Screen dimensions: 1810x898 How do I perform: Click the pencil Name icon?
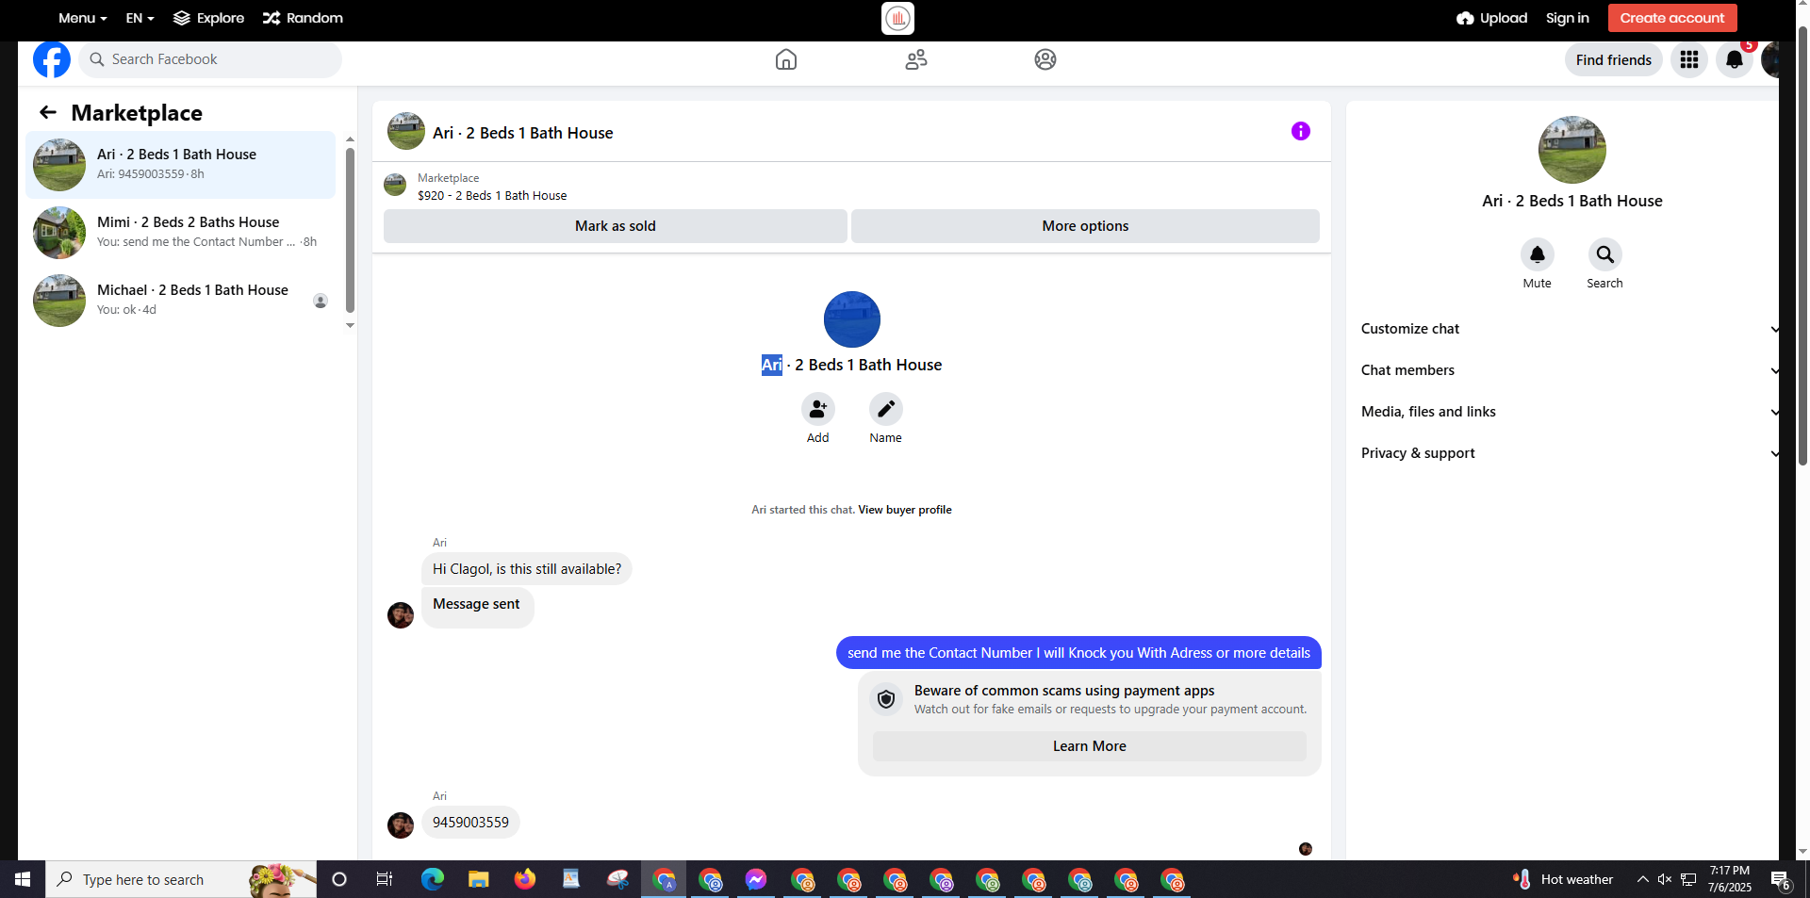coord(886,409)
